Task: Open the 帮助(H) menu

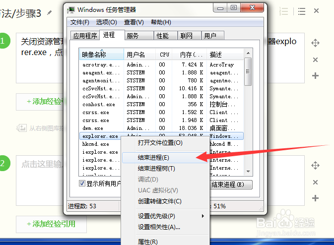Action: pos(161,22)
